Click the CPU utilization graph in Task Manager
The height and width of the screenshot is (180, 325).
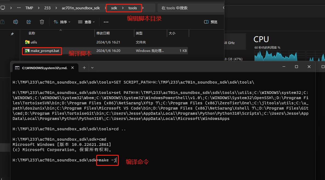pyautogui.click(x=280, y=56)
